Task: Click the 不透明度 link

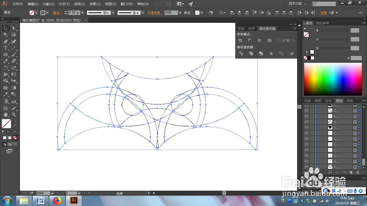Action: coord(155,13)
